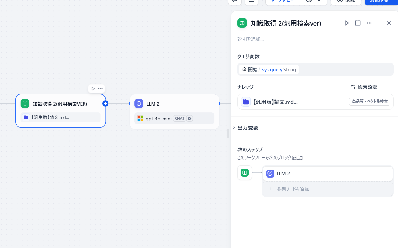The height and width of the screenshot is (248, 398).
Task: Click 開始 home icon in query variable
Action: (x=244, y=69)
